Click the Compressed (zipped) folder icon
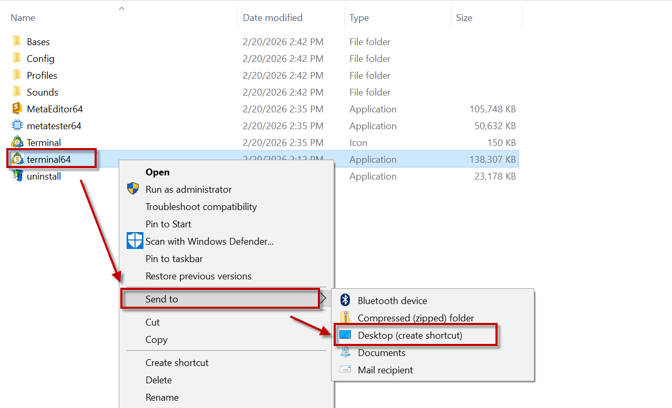The image size is (672, 408). pyautogui.click(x=345, y=318)
